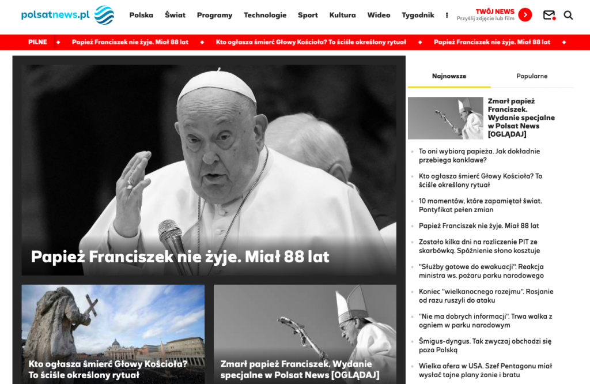Click the red arrow circle next to TWÓJ NEWS
The image size is (590, 384).
point(524,14)
